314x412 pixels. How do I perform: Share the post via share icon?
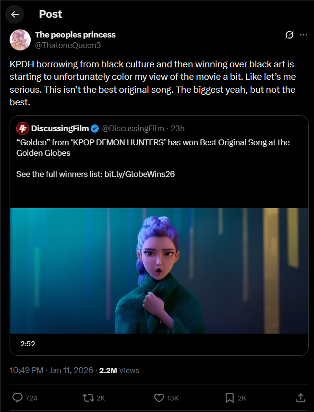click(x=301, y=398)
